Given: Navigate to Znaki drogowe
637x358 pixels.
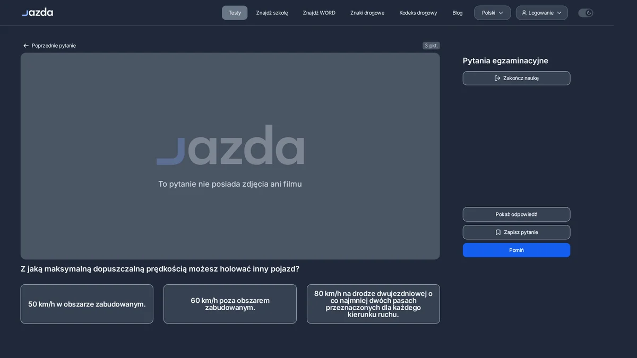Looking at the screenshot, I should (367, 13).
